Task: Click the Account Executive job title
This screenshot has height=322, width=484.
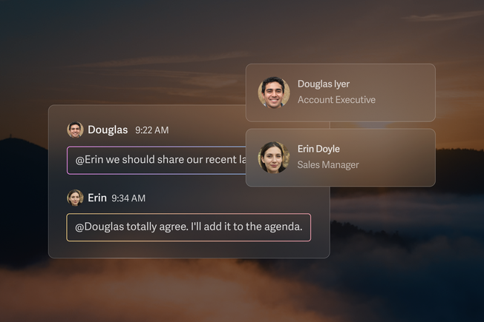Action: click(336, 100)
